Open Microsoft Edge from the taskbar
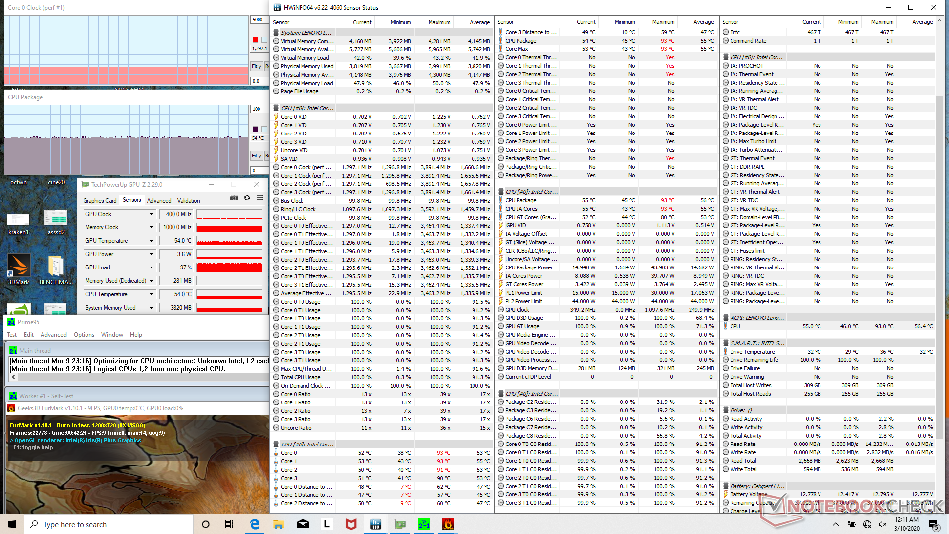The width and height of the screenshot is (949, 534). click(x=255, y=524)
